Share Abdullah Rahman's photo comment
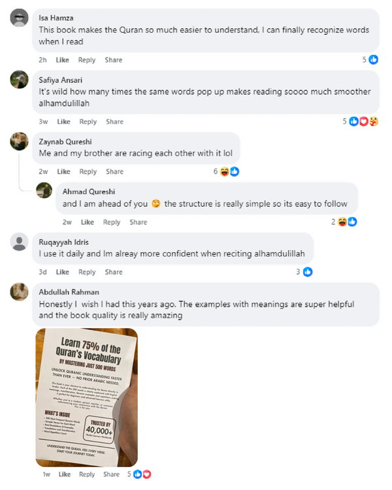 point(111,474)
